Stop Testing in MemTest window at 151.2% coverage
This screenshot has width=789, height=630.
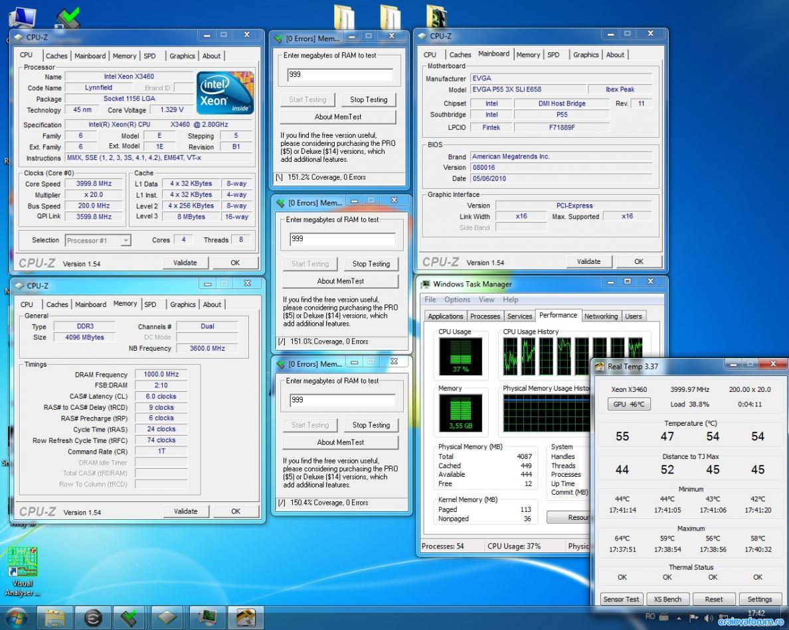pos(369,99)
